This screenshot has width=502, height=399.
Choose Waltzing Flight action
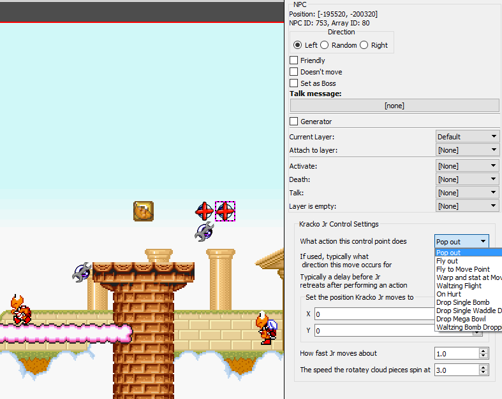tap(469, 286)
